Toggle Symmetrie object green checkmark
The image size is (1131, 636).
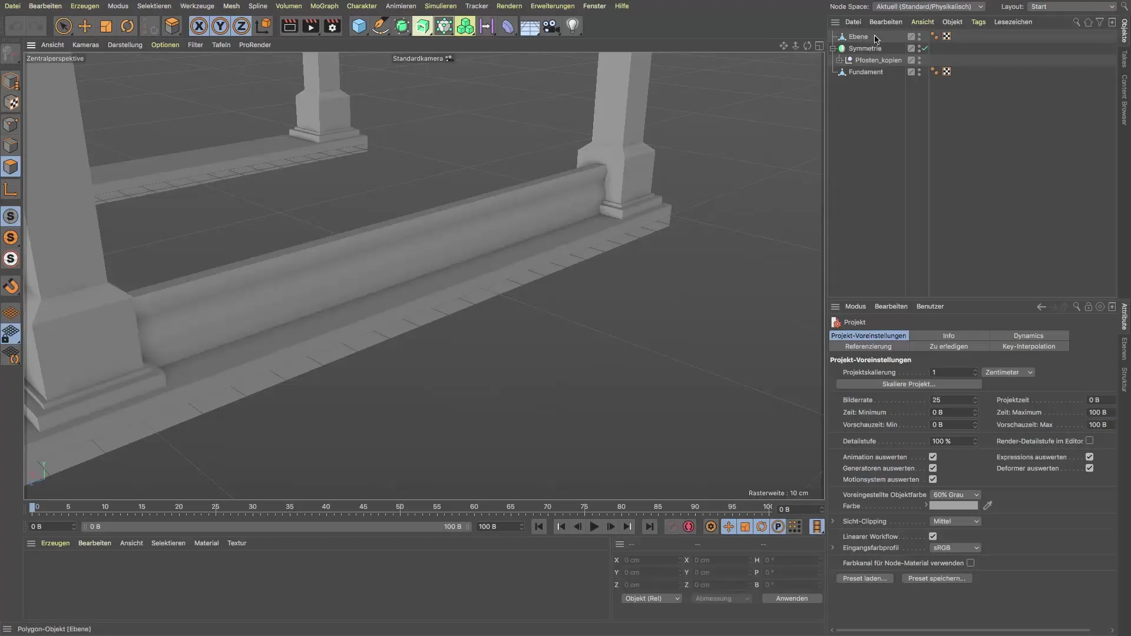[x=925, y=48]
